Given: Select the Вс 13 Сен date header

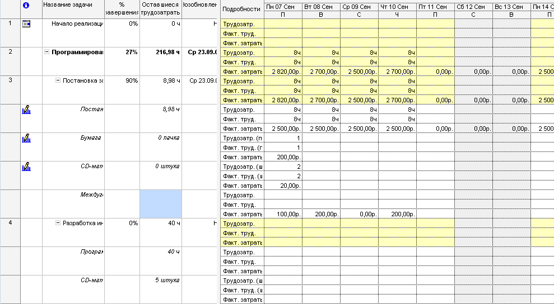Looking at the screenshot, I should 512,7.
